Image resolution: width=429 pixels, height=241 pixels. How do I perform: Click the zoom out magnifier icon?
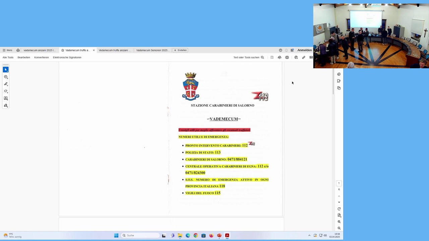pos(339,228)
